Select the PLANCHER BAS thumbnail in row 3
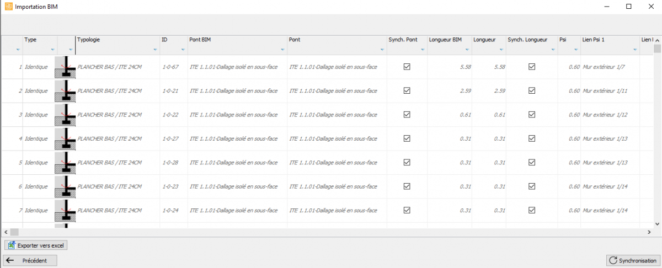Viewport: 662px width, 268px height. pos(66,115)
